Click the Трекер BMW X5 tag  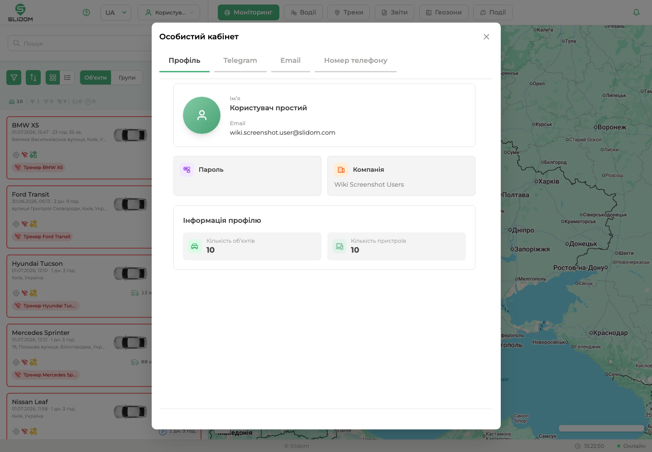[x=39, y=168]
